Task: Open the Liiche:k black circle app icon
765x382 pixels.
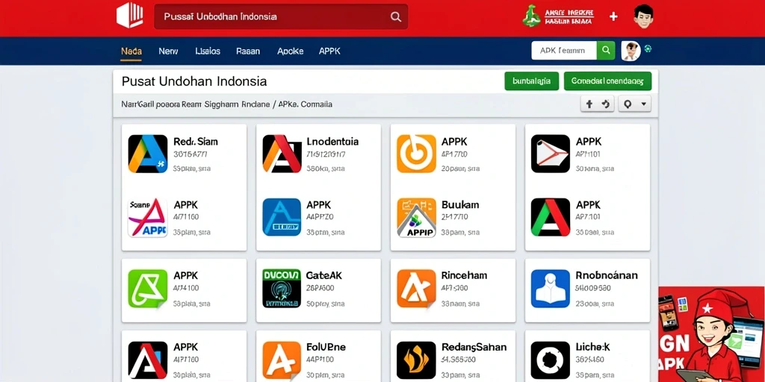Action: 551,360
